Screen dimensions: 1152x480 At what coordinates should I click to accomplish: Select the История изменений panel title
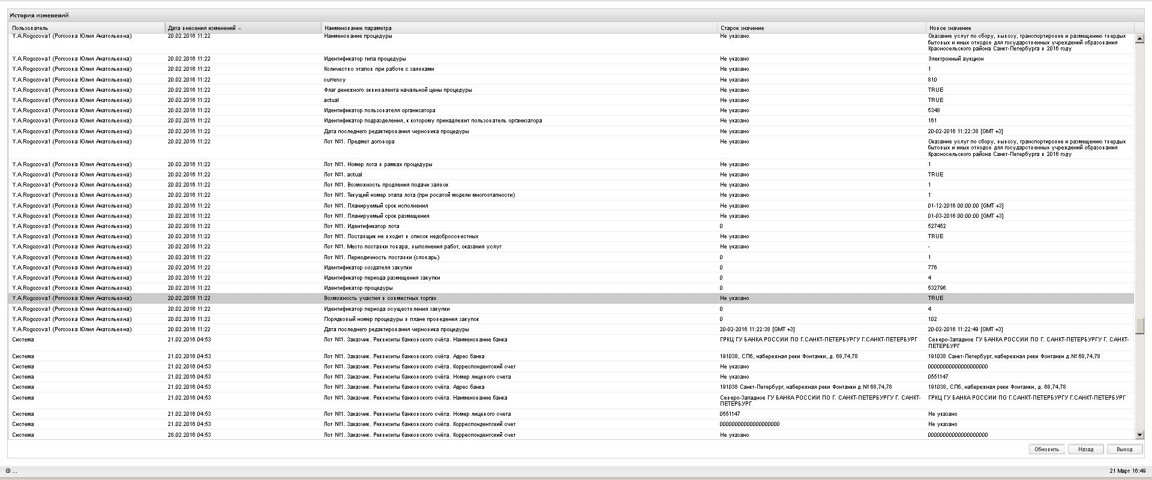point(39,16)
